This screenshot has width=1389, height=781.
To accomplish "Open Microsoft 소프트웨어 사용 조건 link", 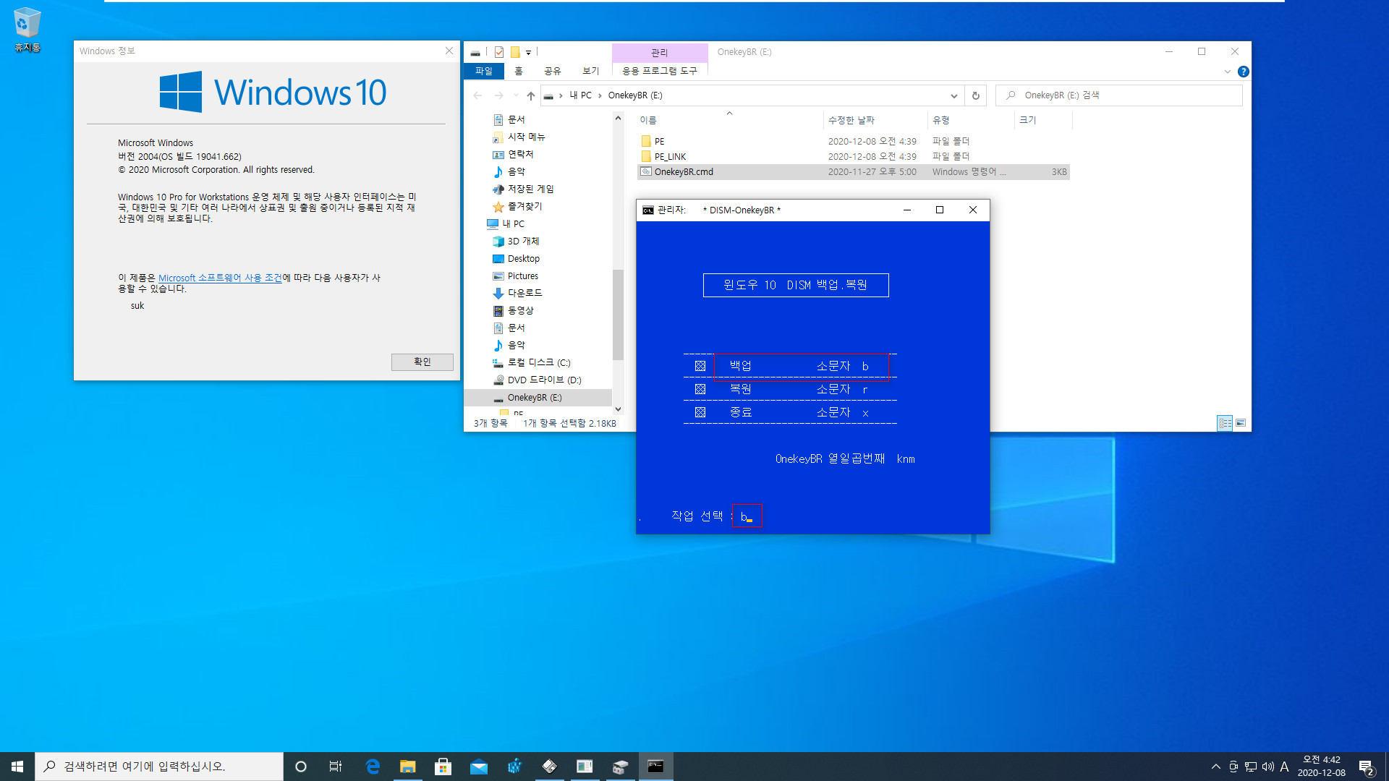I will (x=220, y=278).
